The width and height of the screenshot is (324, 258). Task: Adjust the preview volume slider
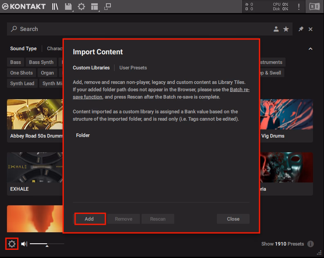pyautogui.click(x=47, y=244)
